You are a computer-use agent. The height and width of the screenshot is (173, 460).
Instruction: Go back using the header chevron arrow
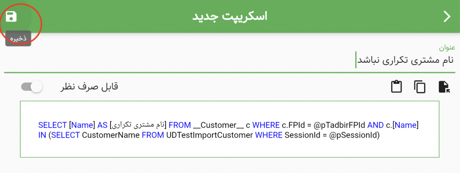coord(447,17)
